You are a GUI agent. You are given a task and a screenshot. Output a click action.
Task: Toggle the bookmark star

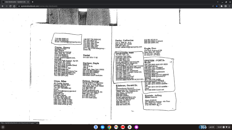coord(217,6)
